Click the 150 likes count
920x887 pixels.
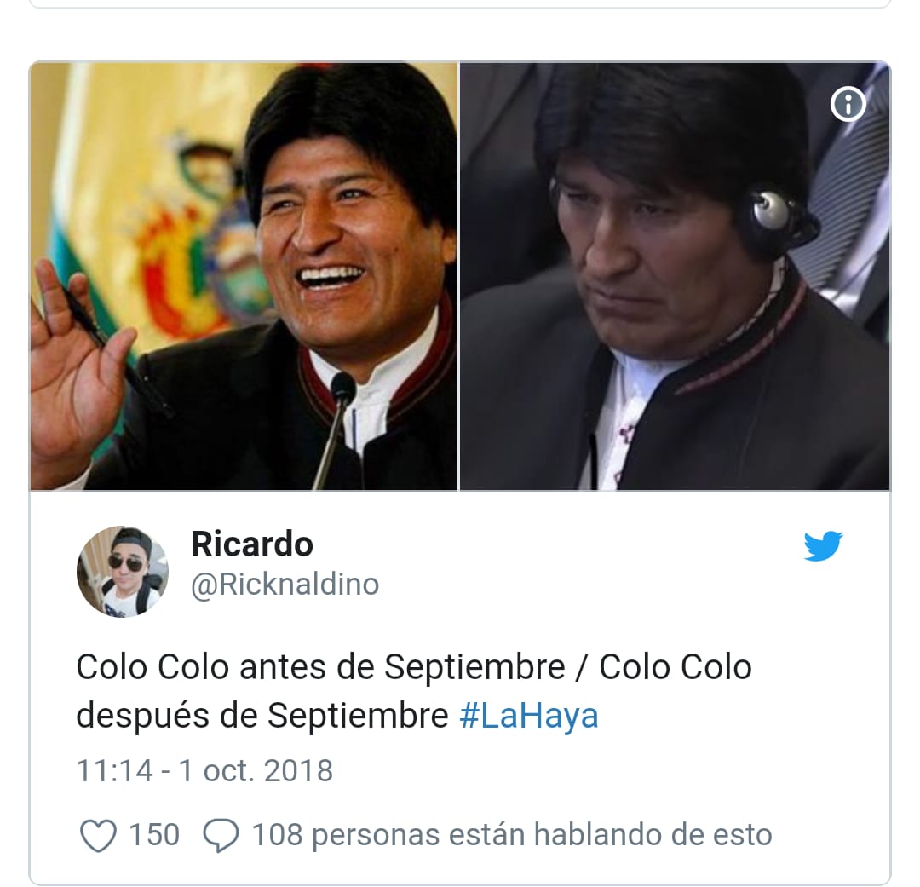click(x=153, y=835)
